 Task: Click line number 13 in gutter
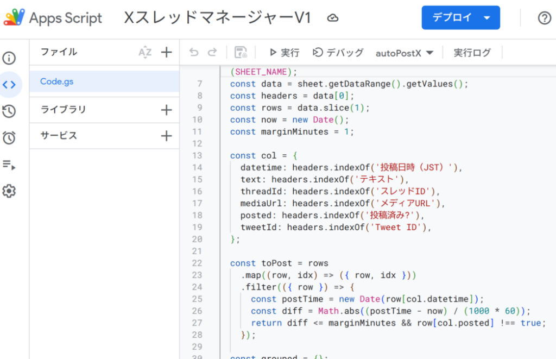coord(197,155)
